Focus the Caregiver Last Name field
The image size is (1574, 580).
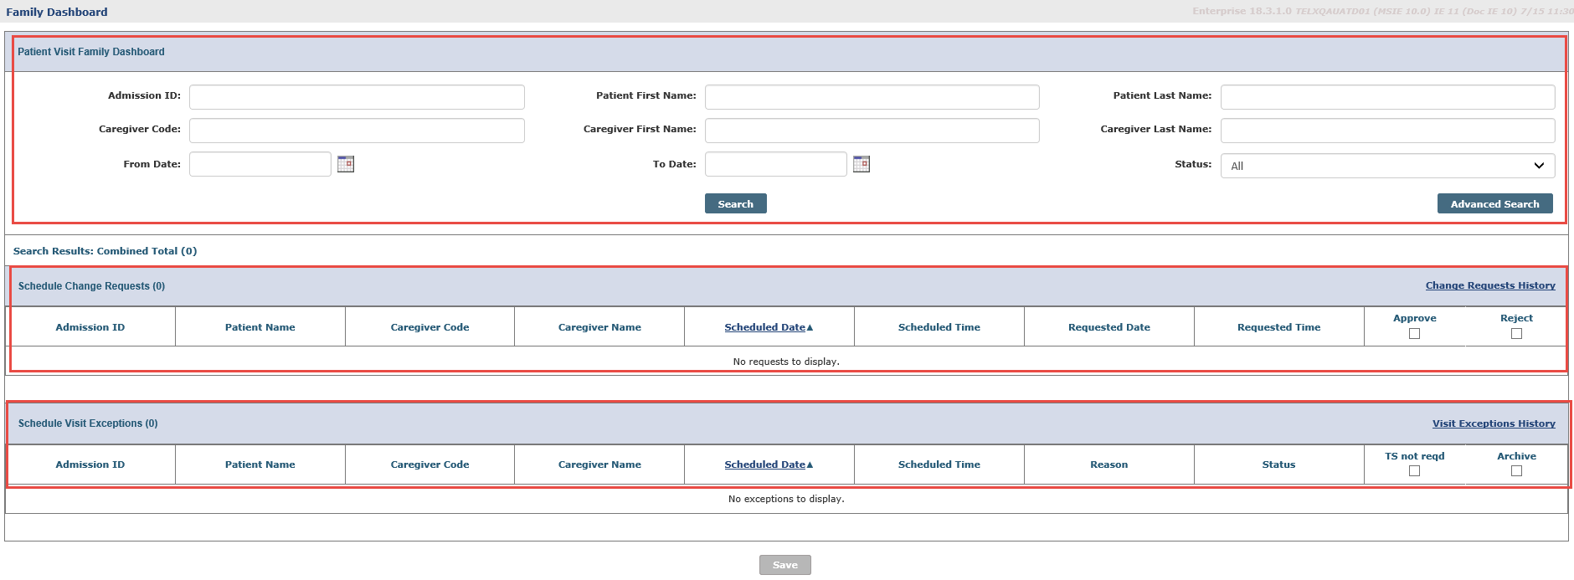pos(1386,131)
